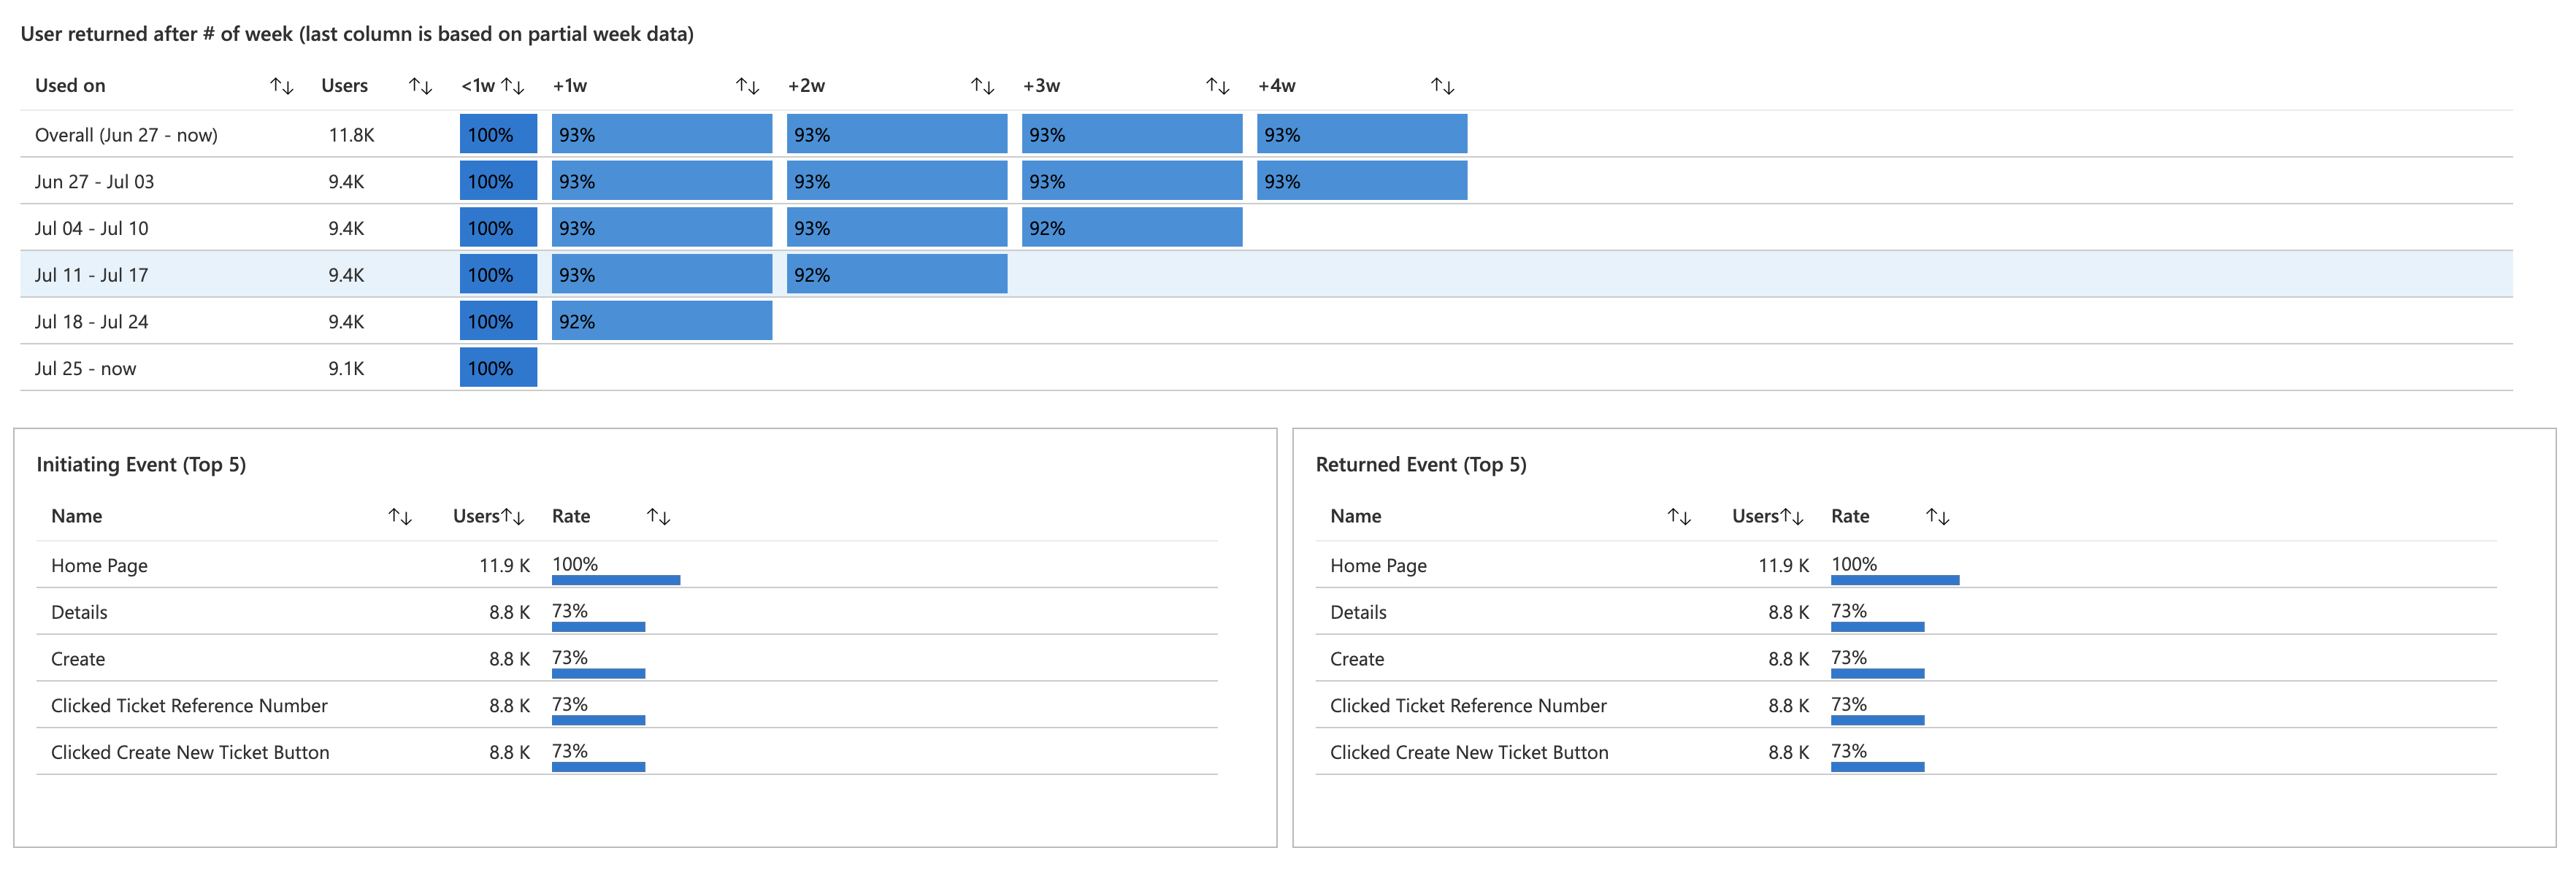
Task: Click sort arrows next to Users in retention table
Action: click(420, 86)
